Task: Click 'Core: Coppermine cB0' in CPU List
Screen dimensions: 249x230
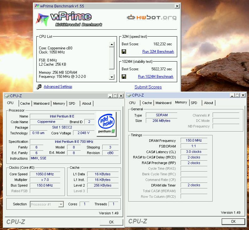Action: [x=56, y=48]
